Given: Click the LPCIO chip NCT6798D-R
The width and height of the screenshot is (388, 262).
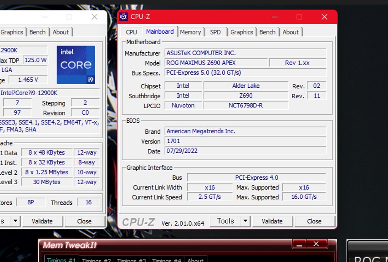Looking at the screenshot, I should (x=246, y=106).
